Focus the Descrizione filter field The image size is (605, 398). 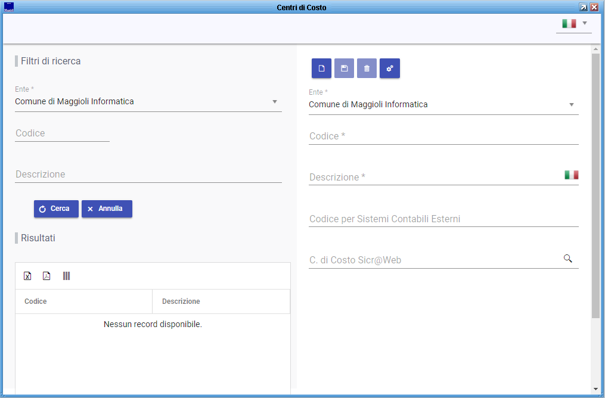coord(148,175)
